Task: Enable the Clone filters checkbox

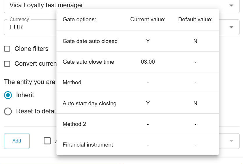Action: pyautogui.click(x=7, y=49)
